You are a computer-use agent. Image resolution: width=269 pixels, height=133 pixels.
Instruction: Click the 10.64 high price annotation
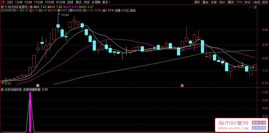point(65,15)
